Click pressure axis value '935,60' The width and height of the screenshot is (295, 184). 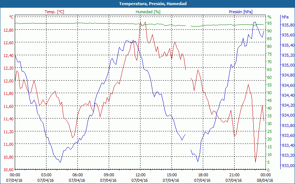click(x=288, y=35)
